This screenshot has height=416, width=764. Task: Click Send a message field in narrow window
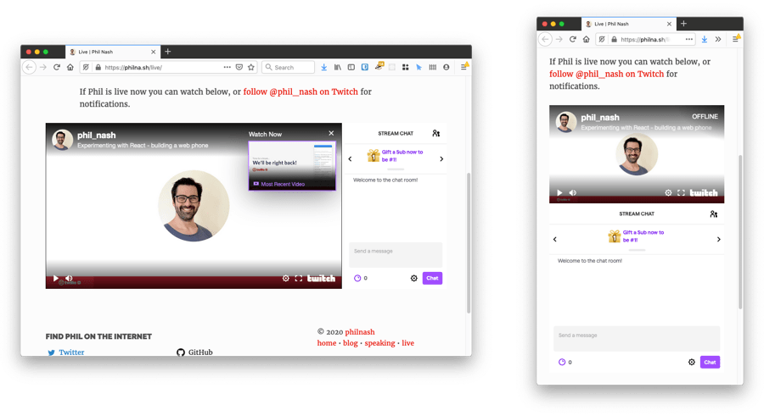[x=637, y=338]
